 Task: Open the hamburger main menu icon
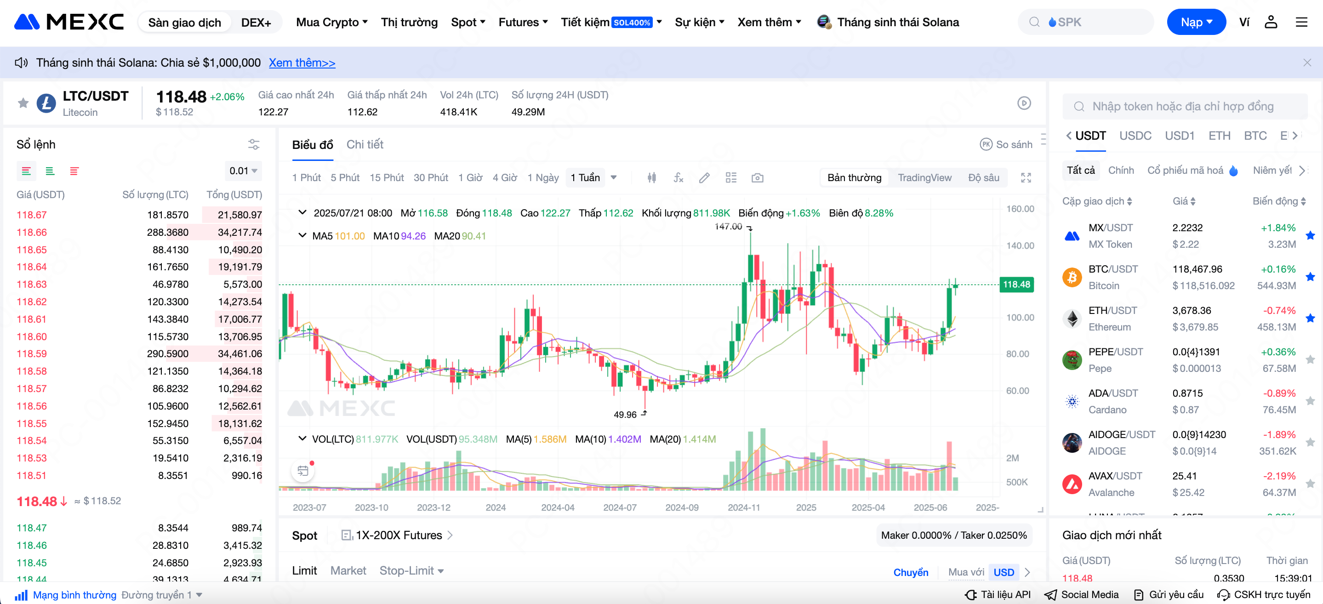1301,22
